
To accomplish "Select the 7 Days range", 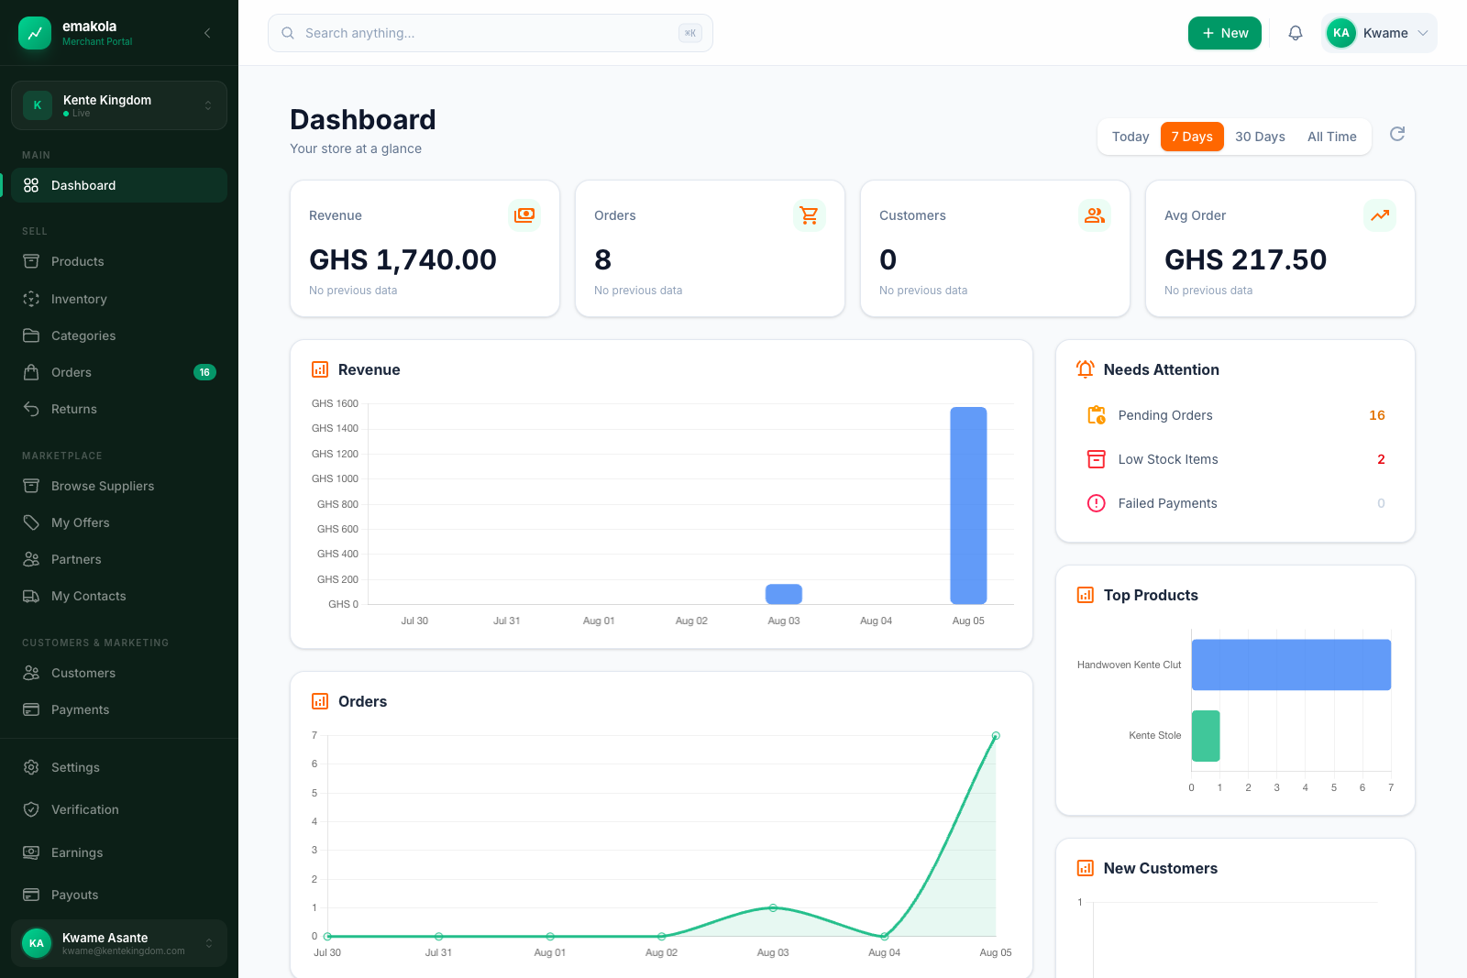I will tap(1192, 137).
